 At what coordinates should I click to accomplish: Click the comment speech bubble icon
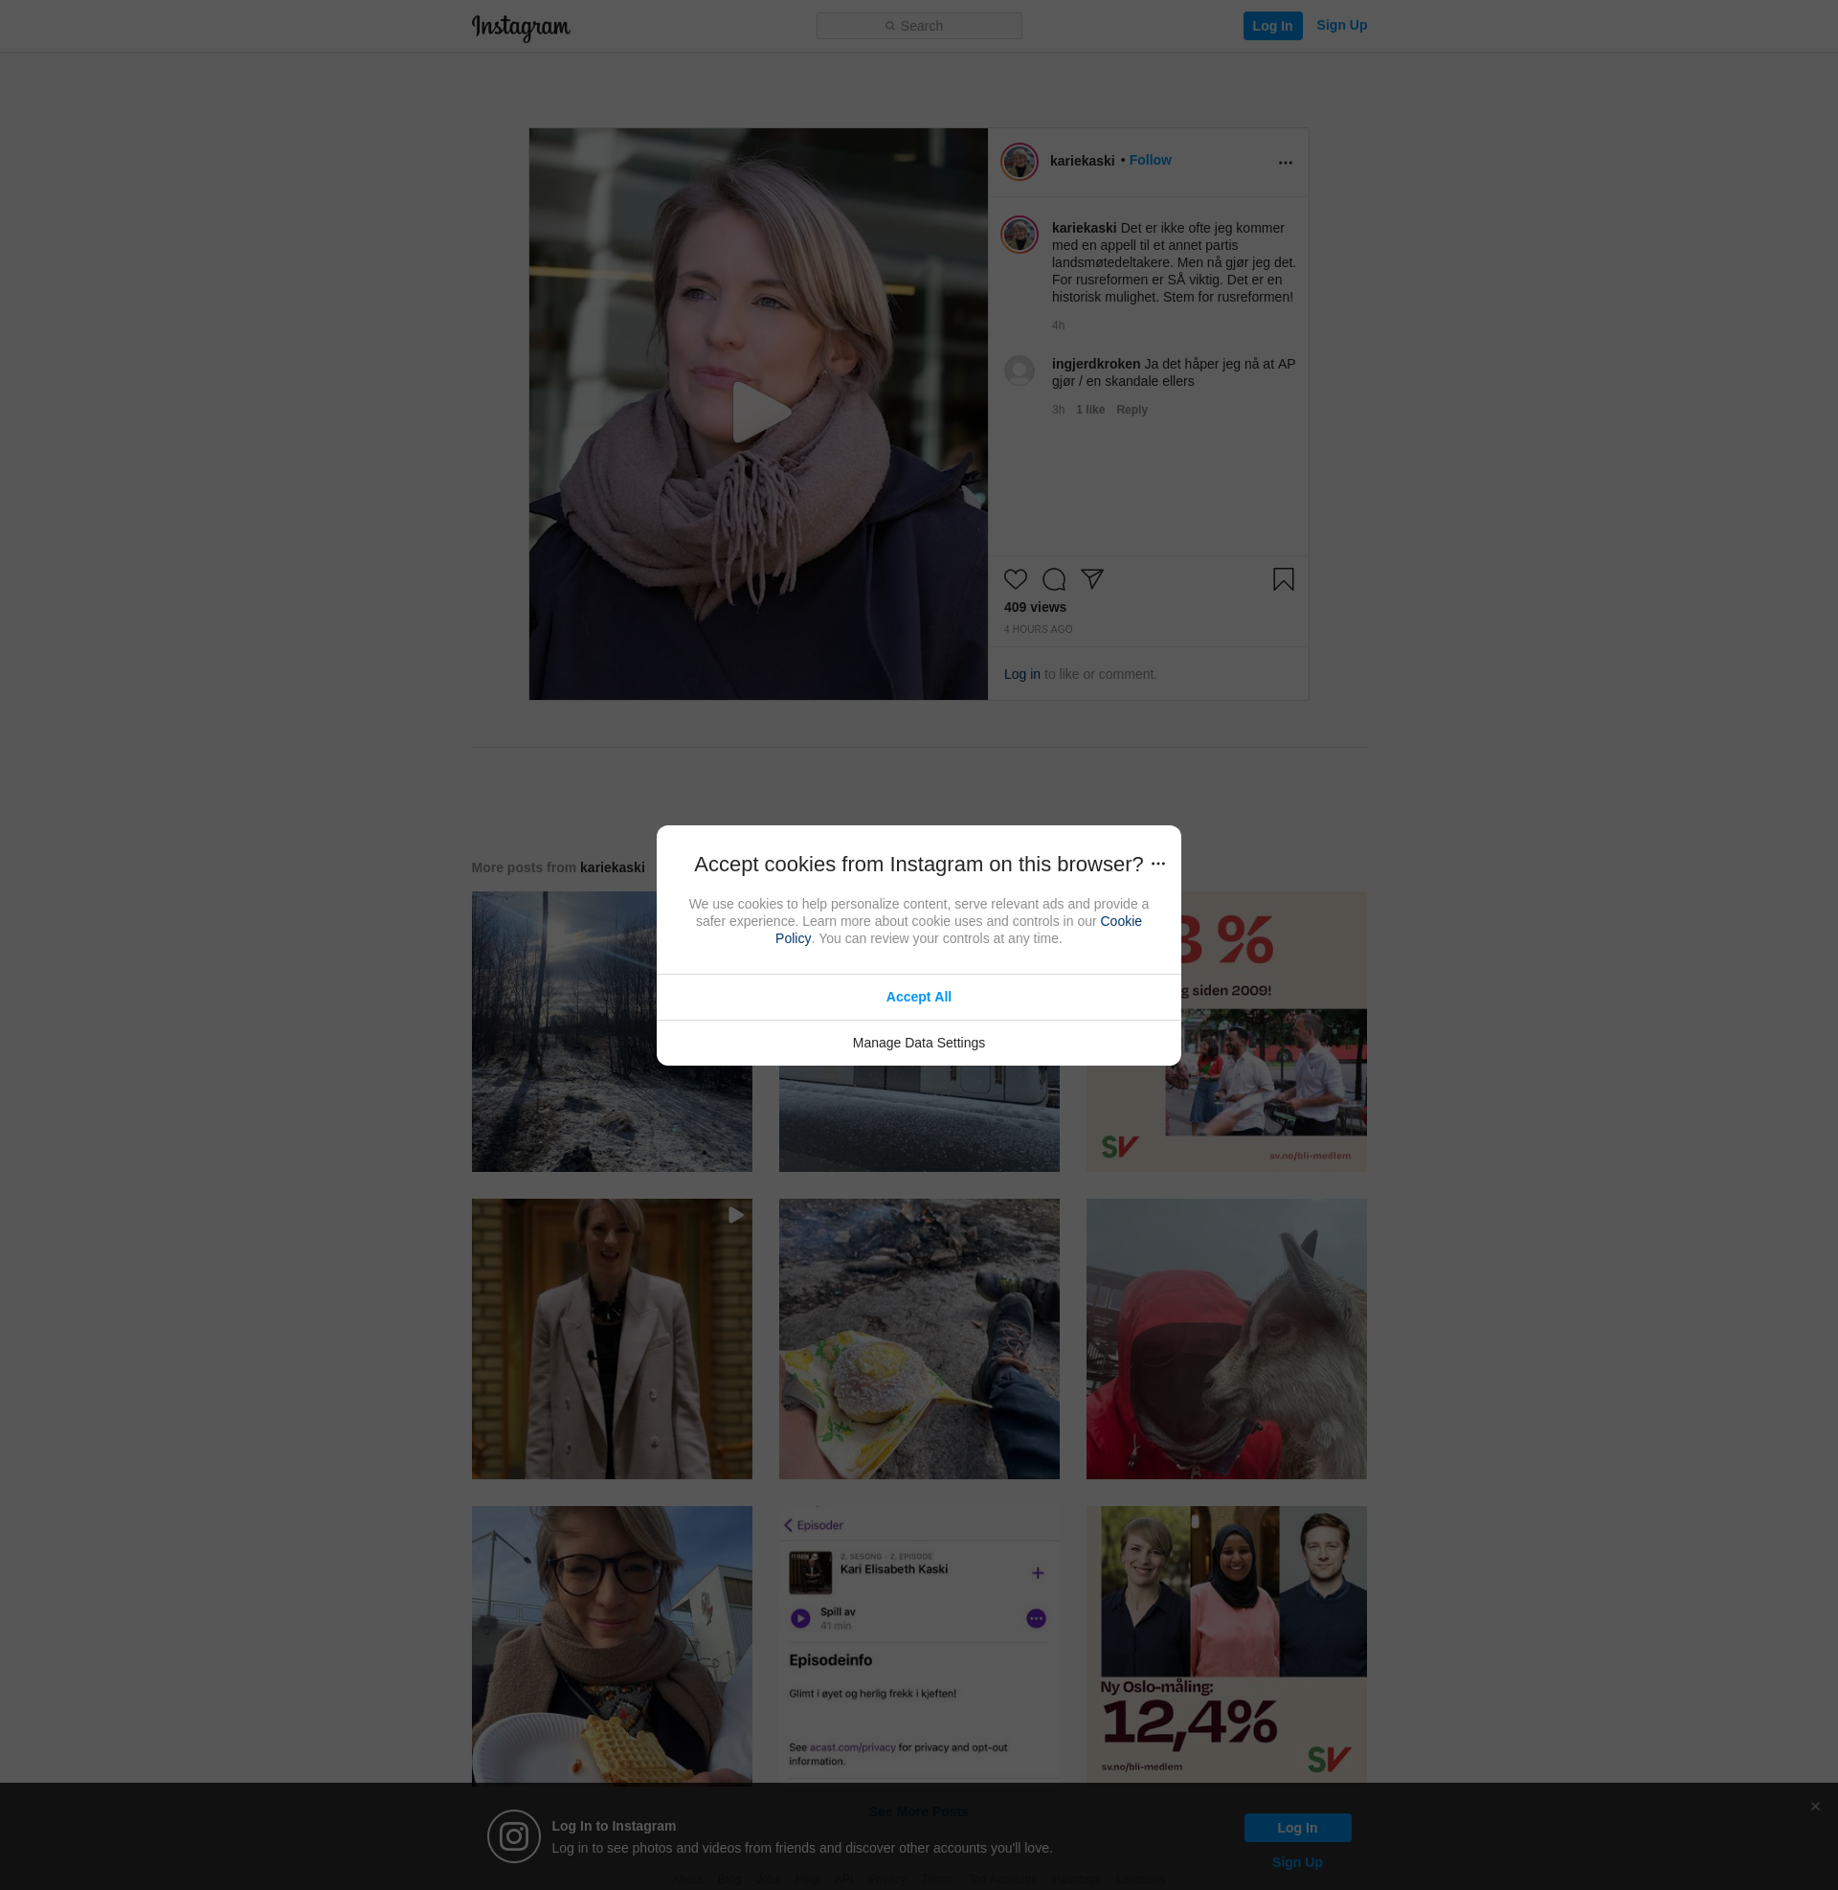tap(1053, 579)
